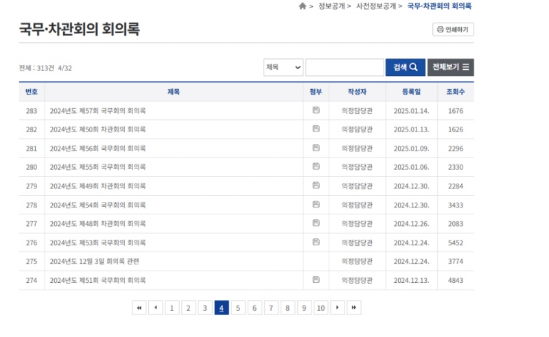This screenshot has width=549, height=337.
Task: Open attachment icon for 제51회 국무회의 회의록
Action: 316,279
